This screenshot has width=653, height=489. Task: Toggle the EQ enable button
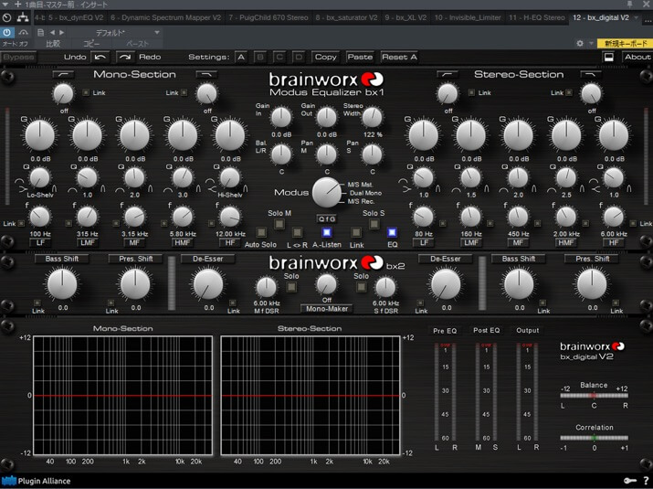[x=393, y=232]
